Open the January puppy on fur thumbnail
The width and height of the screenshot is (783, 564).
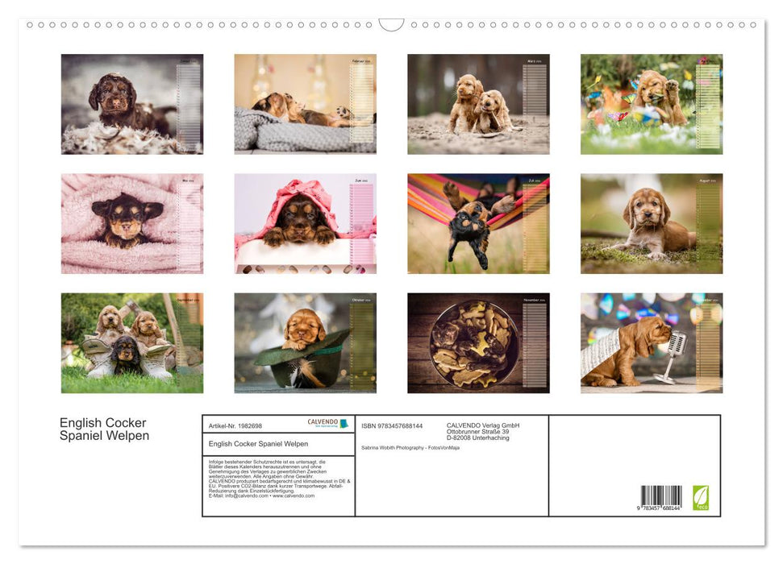pos(132,104)
